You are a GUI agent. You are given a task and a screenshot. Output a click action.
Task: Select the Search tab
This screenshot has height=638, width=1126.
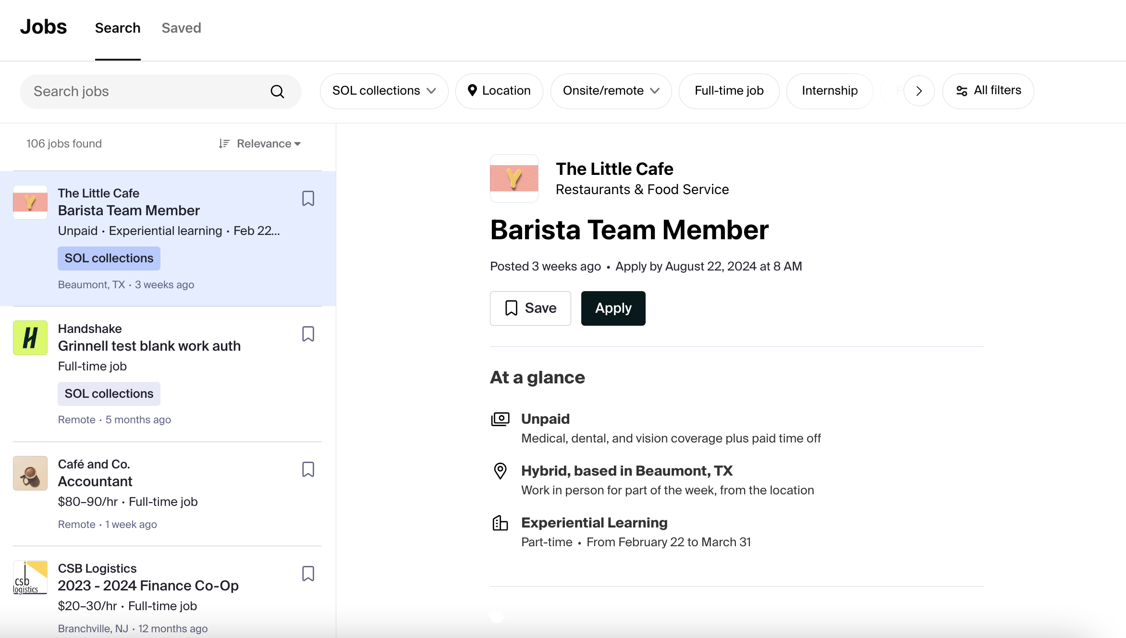[118, 28]
